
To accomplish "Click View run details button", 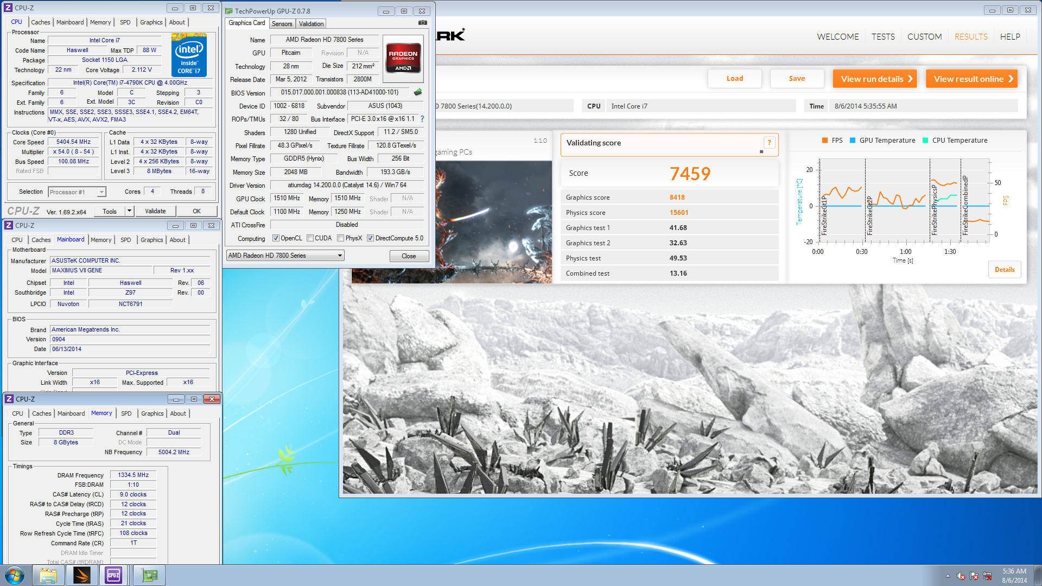I will click(x=875, y=79).
